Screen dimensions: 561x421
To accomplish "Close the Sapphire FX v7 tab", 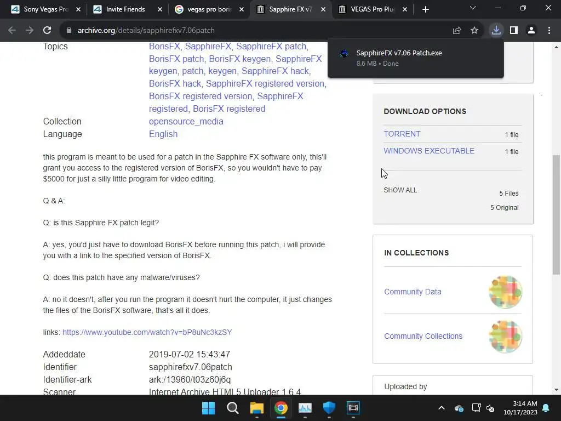I will [x=323, y=10].
